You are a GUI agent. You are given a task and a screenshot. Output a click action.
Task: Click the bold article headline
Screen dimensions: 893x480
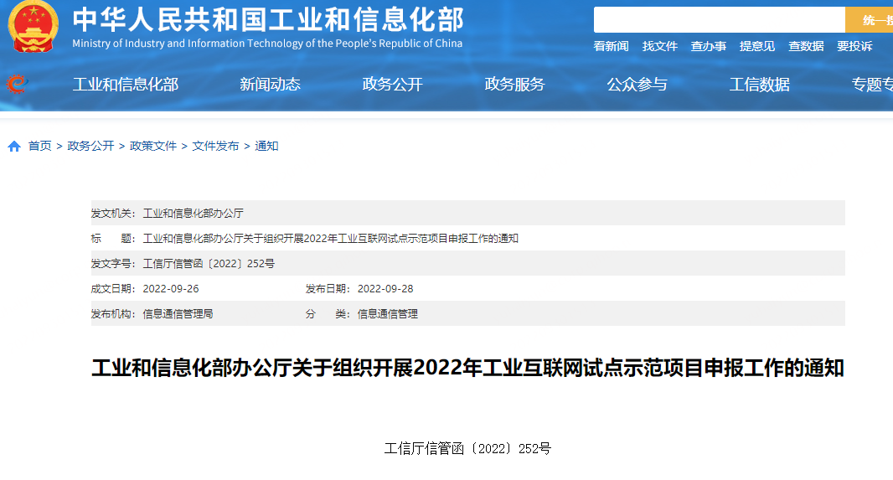click(467, 368)
